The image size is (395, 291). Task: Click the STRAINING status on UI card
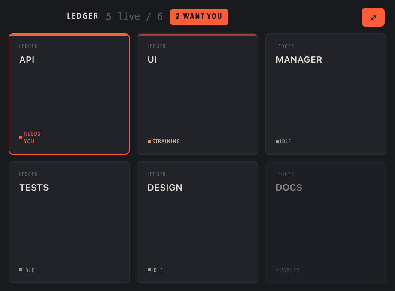click(166, 142)
